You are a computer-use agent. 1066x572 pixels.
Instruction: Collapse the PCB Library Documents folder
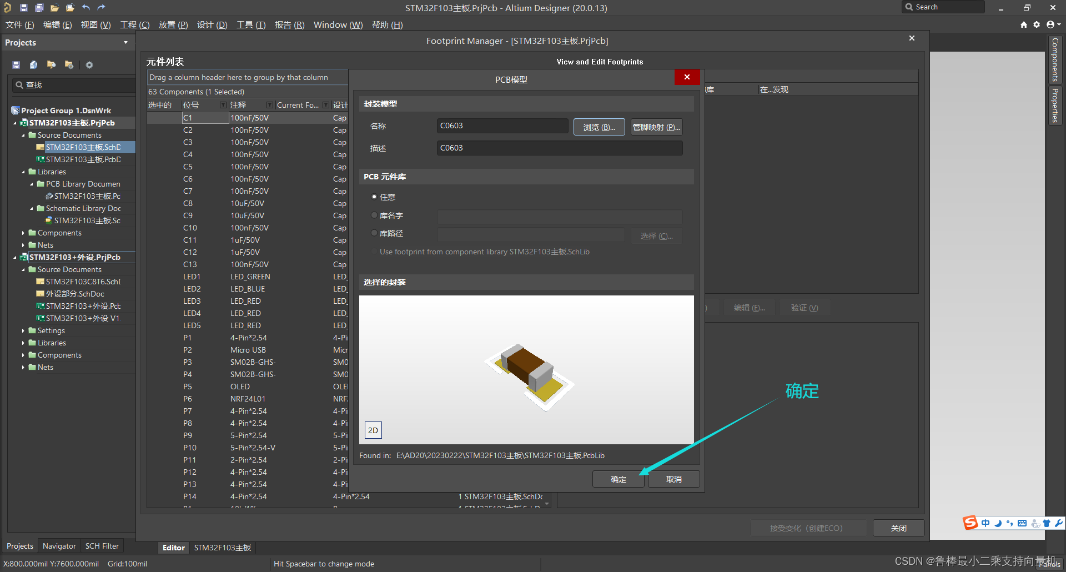tap(32, 184)
